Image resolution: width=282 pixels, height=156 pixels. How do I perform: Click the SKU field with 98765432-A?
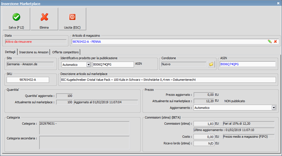tap(28, 80)
